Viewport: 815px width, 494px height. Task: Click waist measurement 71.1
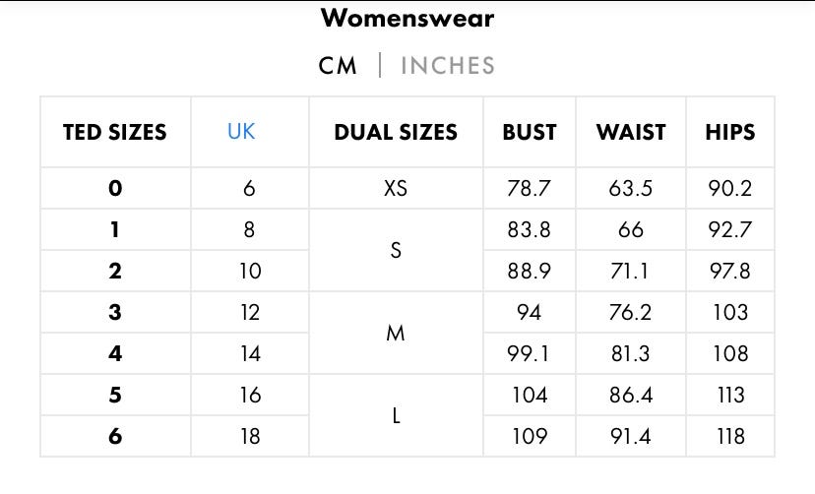click(x=631, y=272)
